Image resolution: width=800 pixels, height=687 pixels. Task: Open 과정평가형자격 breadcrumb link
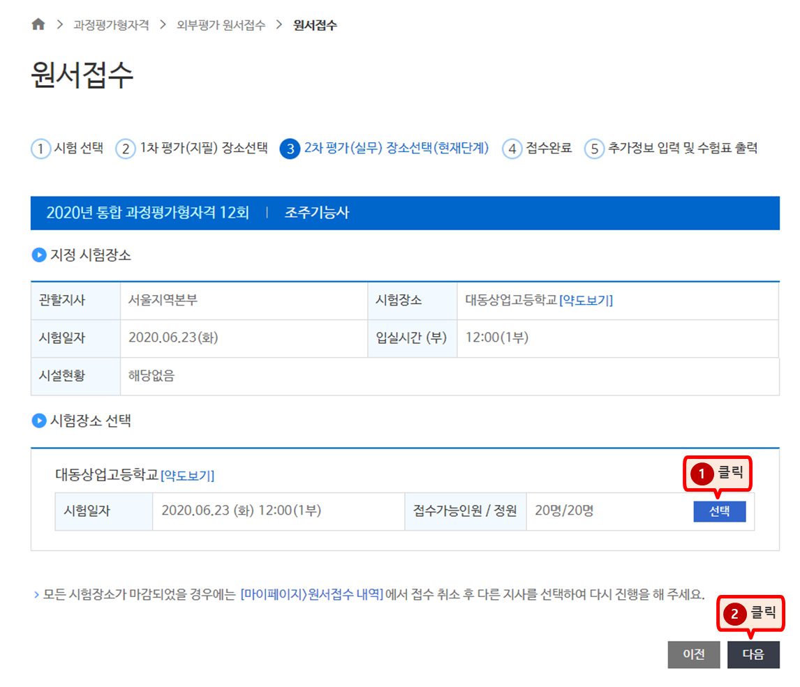[111, 25]
